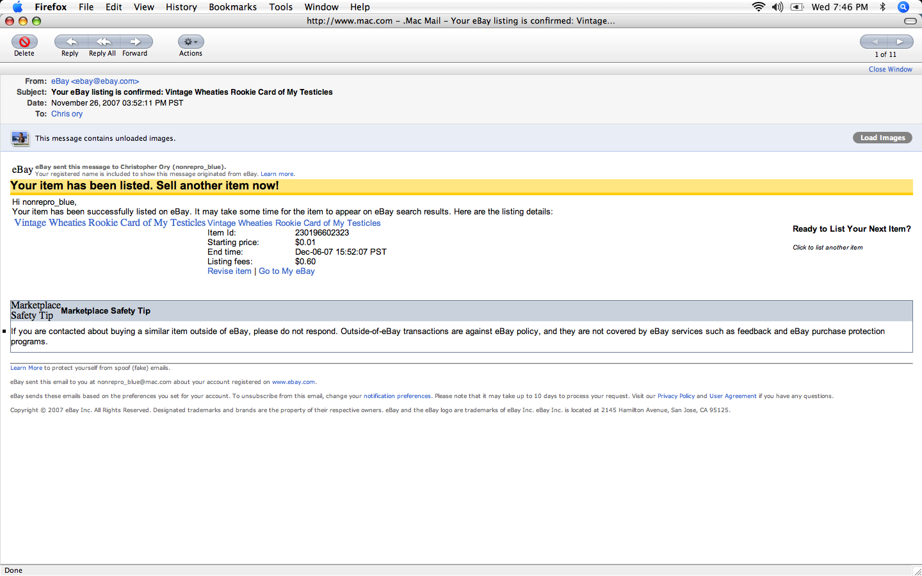The width and height of the screenshot is (922, 576).
Task: Open the Bookmarks menu
Action: point(232,7)
